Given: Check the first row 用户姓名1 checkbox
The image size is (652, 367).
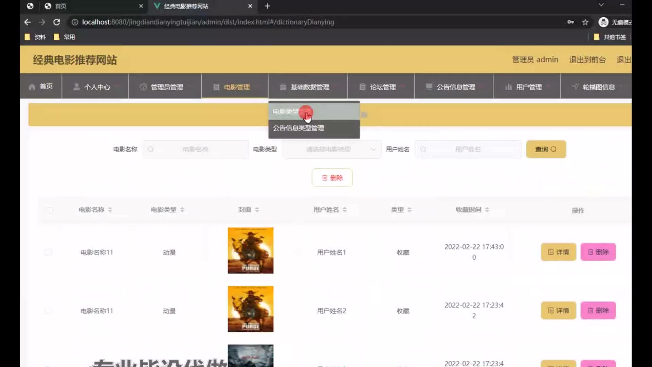Looking at the screenshot, I should 48,252.
